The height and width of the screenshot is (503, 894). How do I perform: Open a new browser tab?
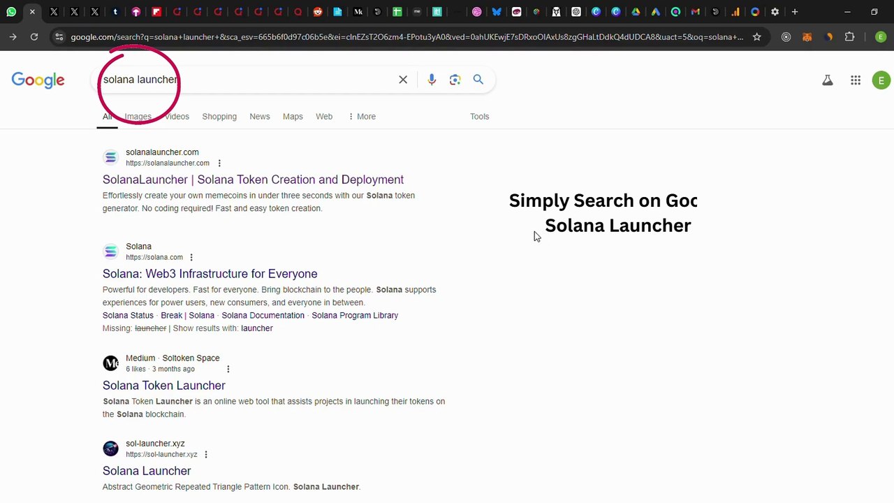(x=795, y=12)
